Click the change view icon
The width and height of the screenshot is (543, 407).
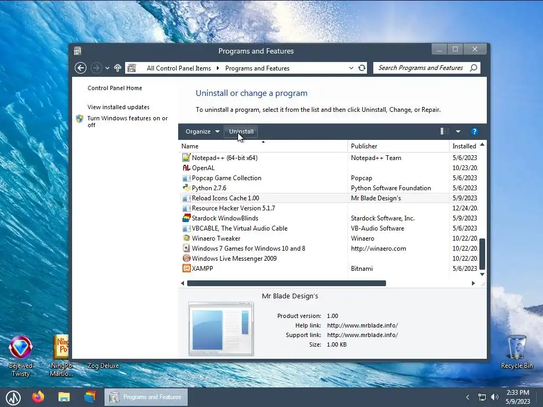pos(445,131)
